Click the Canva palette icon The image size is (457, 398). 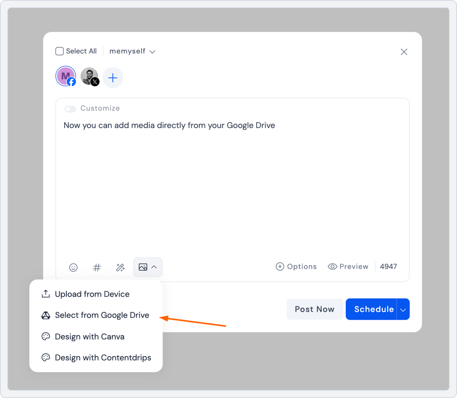45,336
